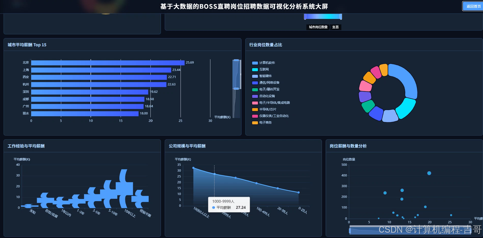Image resolution: width=483 pixels, height=238 pixels.
Task: Click the 1-3年 pictorial bar in the experience chart
Action: (77, 201)
